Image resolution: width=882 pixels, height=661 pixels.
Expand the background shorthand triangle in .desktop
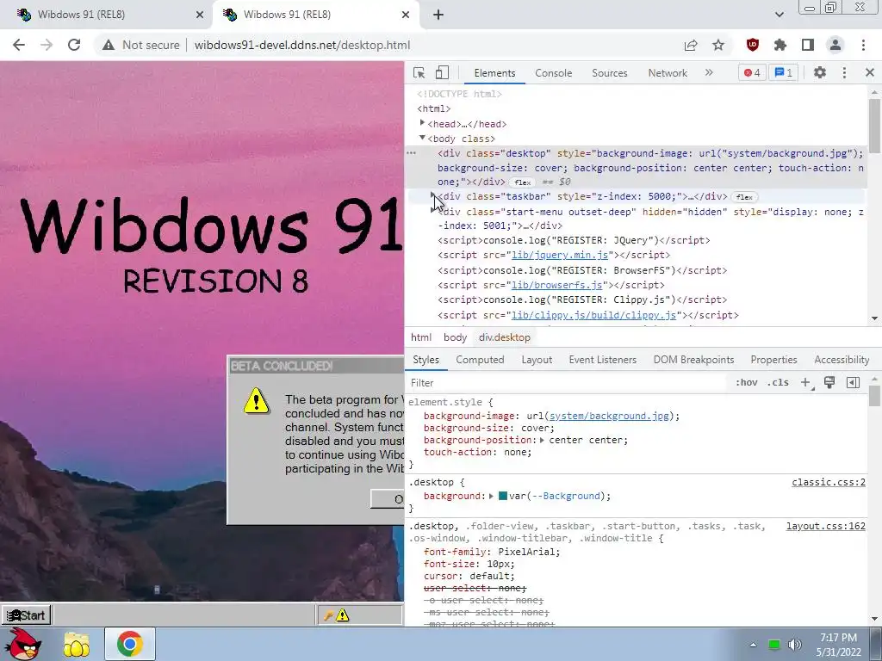pos(491,496)
